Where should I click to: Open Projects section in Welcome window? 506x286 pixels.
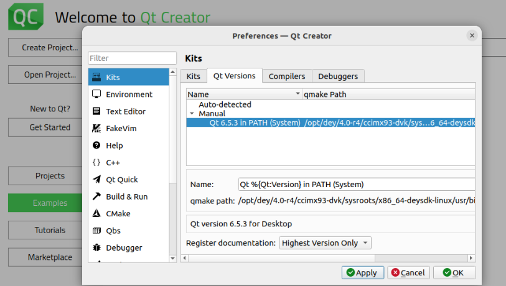[45, 176]
